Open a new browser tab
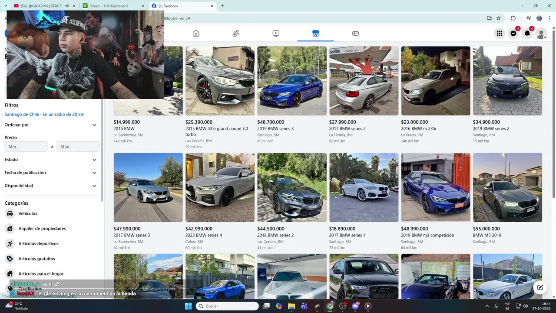 pyautogui.click(x=222, y=6)
